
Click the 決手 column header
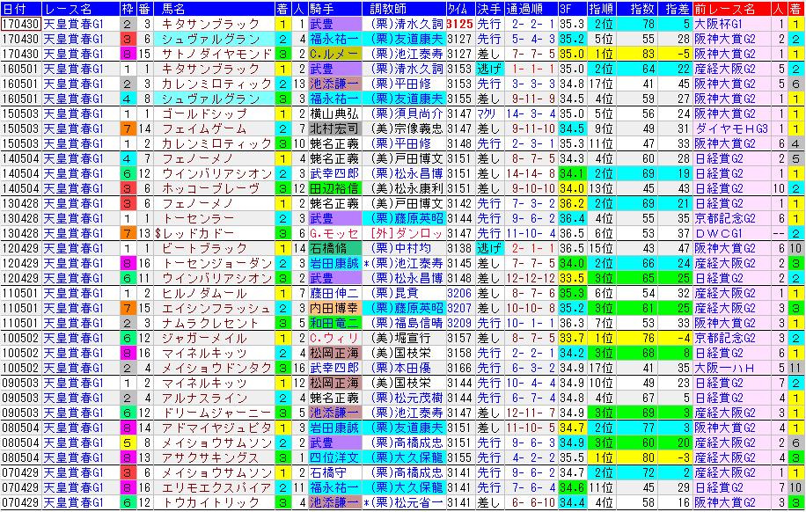pyautogui.click(x=489, y=9)
